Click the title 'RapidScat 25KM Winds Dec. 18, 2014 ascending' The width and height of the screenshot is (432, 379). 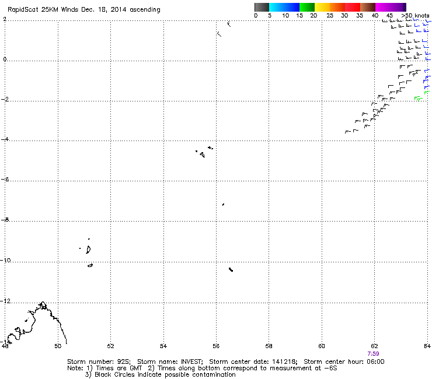83,10
